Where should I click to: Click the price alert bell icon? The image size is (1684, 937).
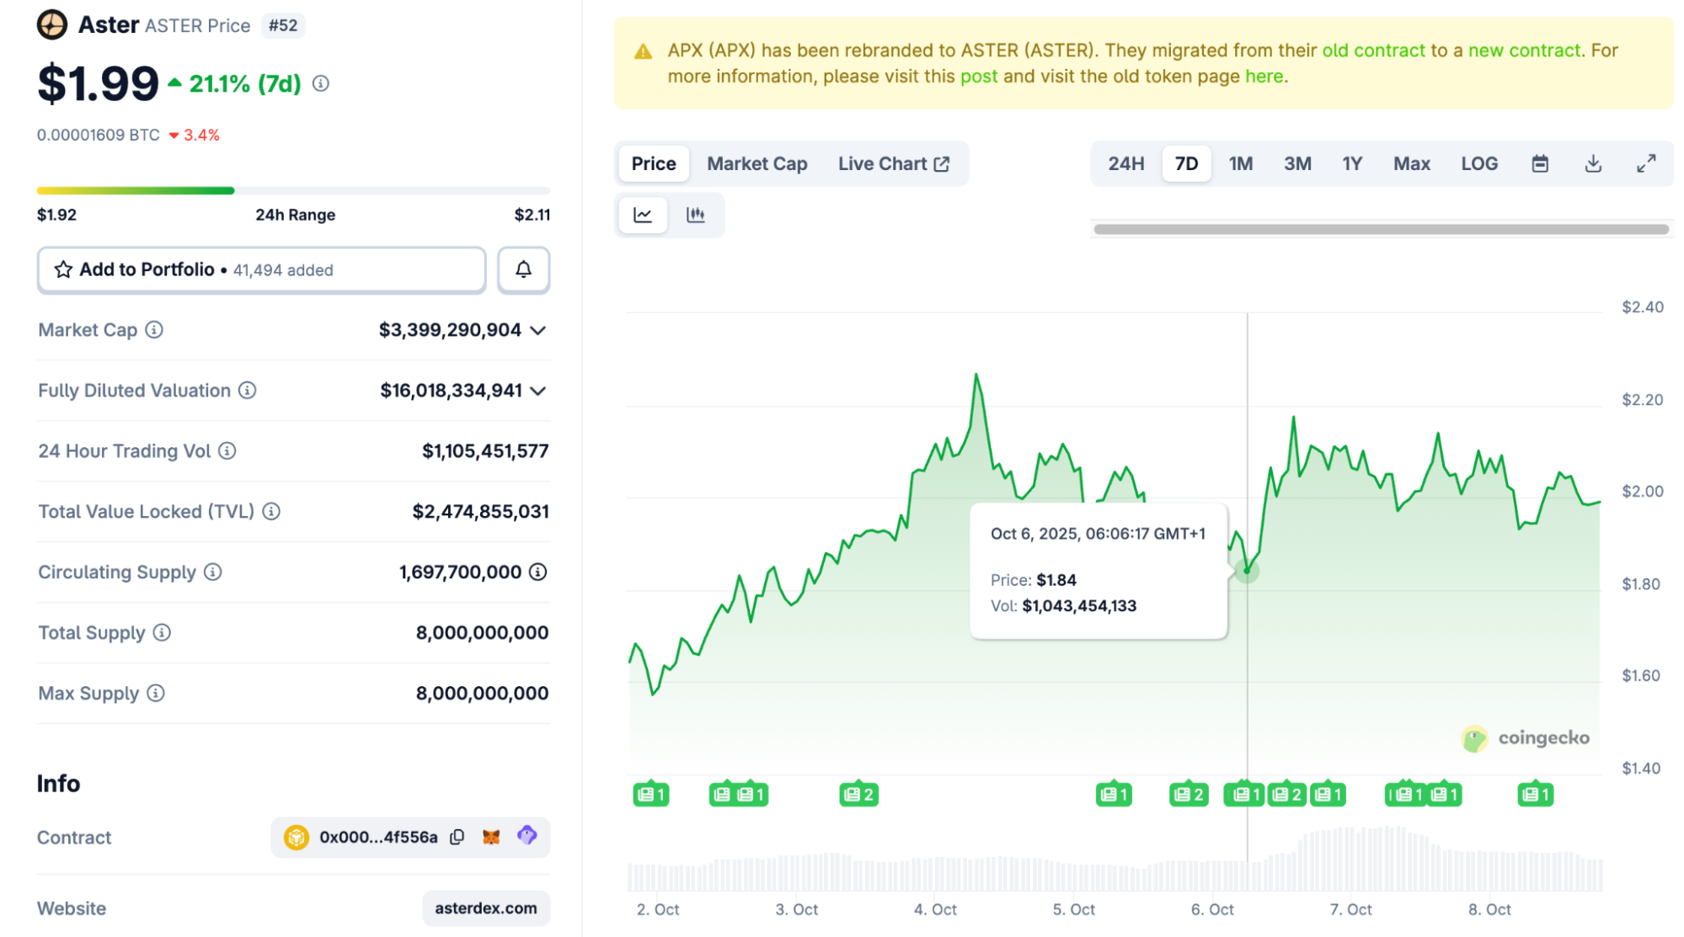(x=523, y=269)
